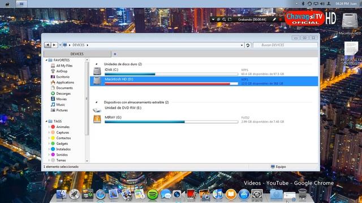Go forward with the right arrow button
The image size is (362, 203).
click(54, 45)
